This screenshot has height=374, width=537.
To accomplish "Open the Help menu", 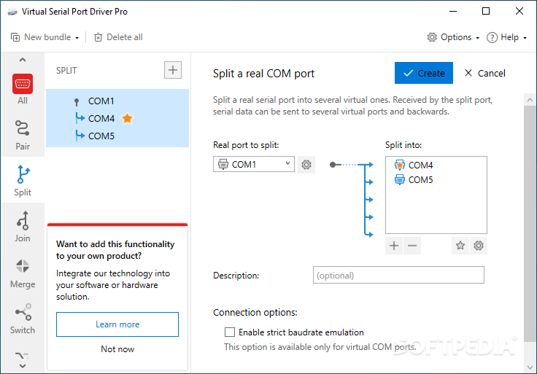I will point(506,37).
